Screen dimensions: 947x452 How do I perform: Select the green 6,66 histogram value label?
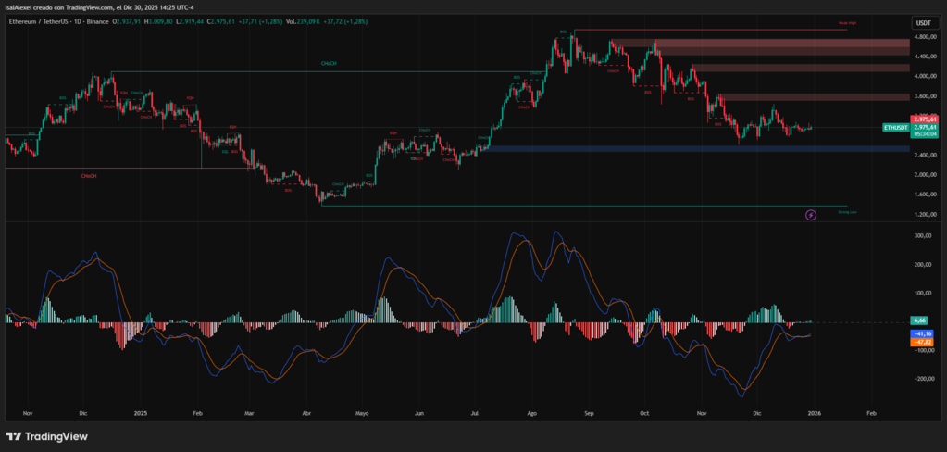coord(922,320)
